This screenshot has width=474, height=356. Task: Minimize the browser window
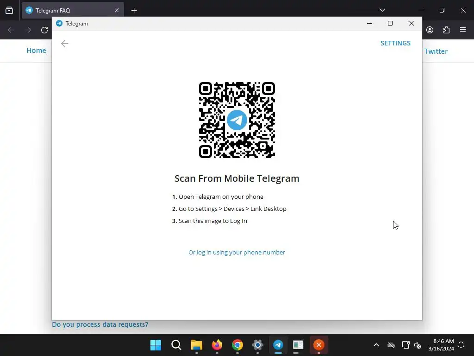420,10
